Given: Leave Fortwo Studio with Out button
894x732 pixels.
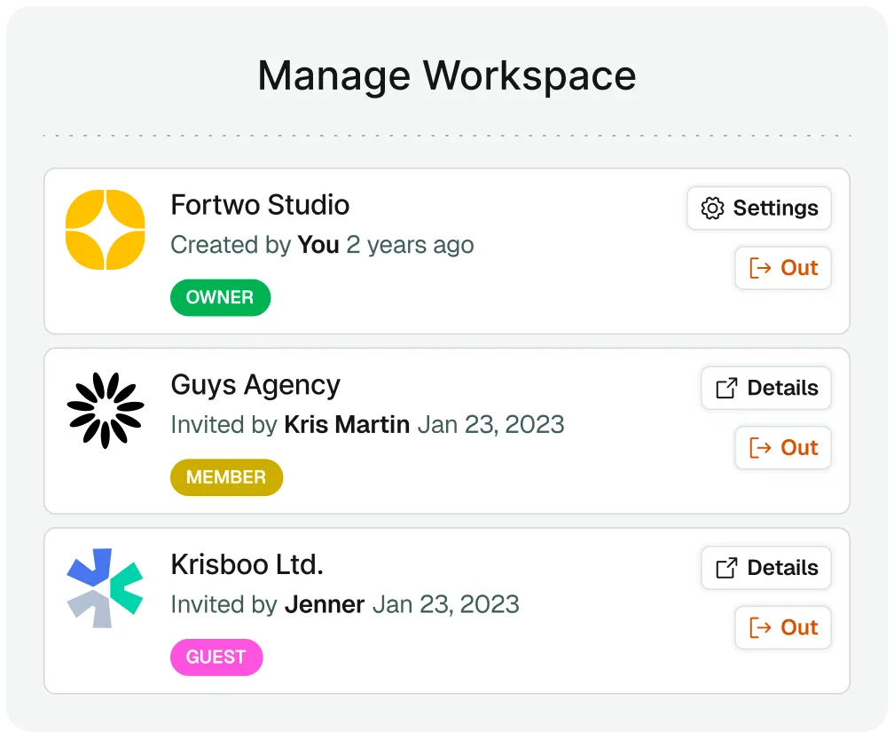Looking at the screenshot, I should click(783, 268).
